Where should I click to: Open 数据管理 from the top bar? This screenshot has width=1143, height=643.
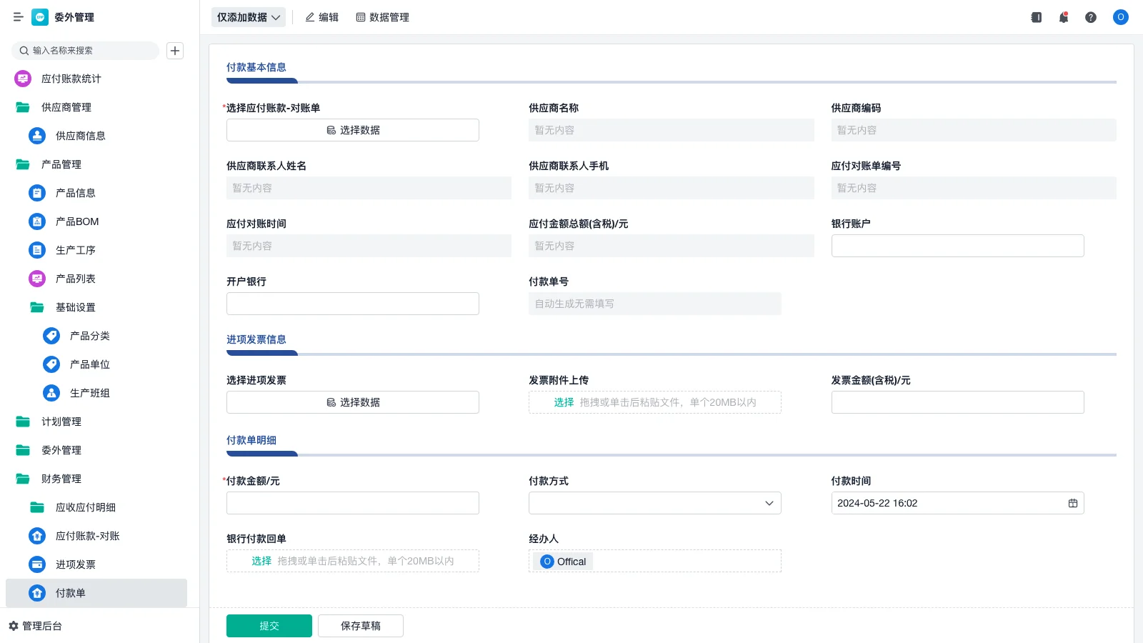[x=382, y=17]
